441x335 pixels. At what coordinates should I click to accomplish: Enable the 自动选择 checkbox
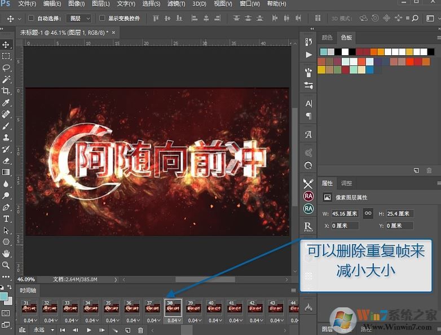(31, 19)
